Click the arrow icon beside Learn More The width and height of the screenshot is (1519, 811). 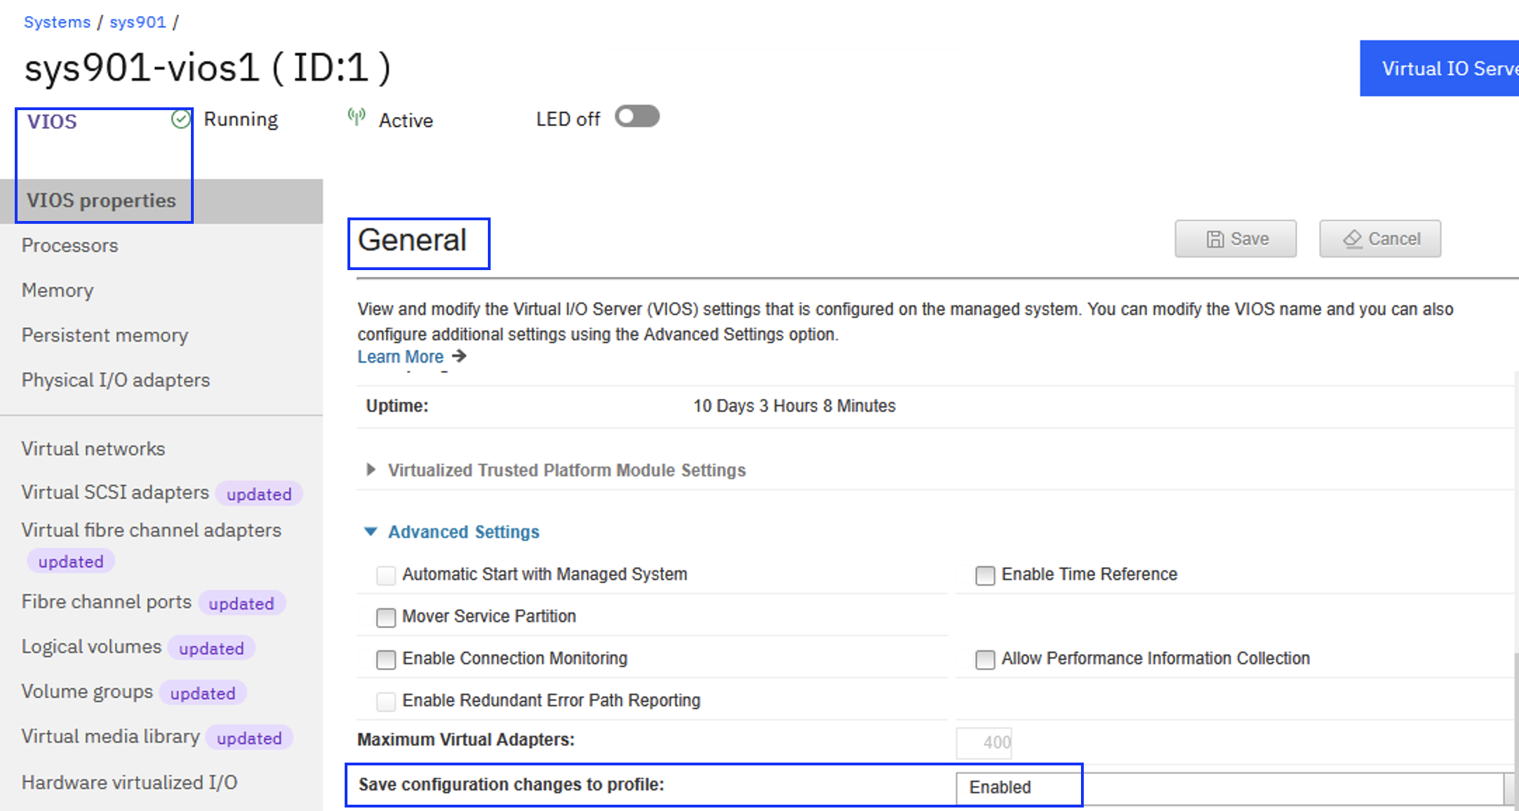[460, 356]
